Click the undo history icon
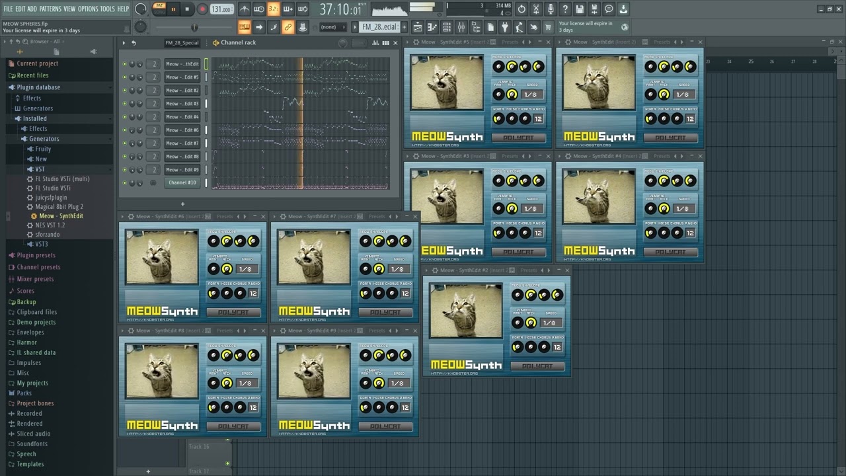846x476 pixels. (521, 9)
